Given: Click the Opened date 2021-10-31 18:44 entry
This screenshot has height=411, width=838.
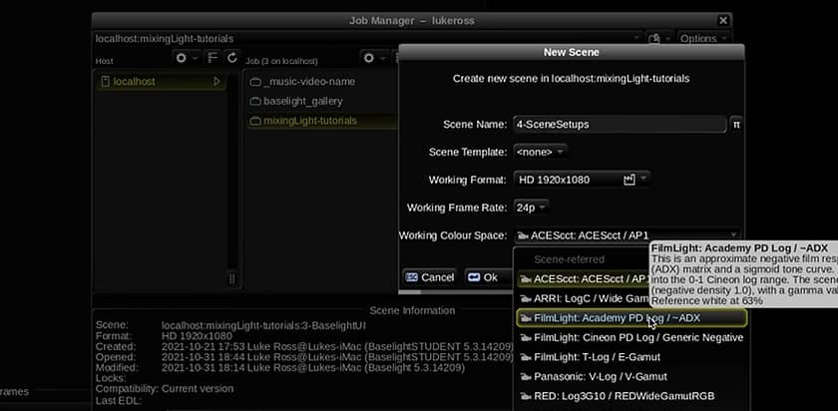Looking at the screenshot, I should point(337,357).
